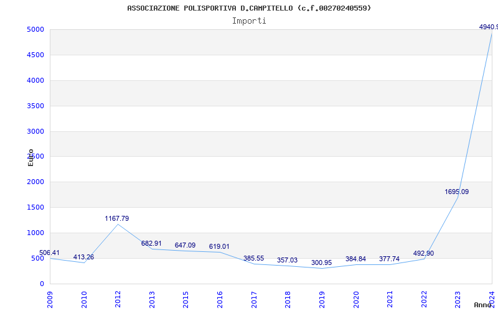Click the 2009 year on x-axis
The image size is (498, 311).
(50, 297)
